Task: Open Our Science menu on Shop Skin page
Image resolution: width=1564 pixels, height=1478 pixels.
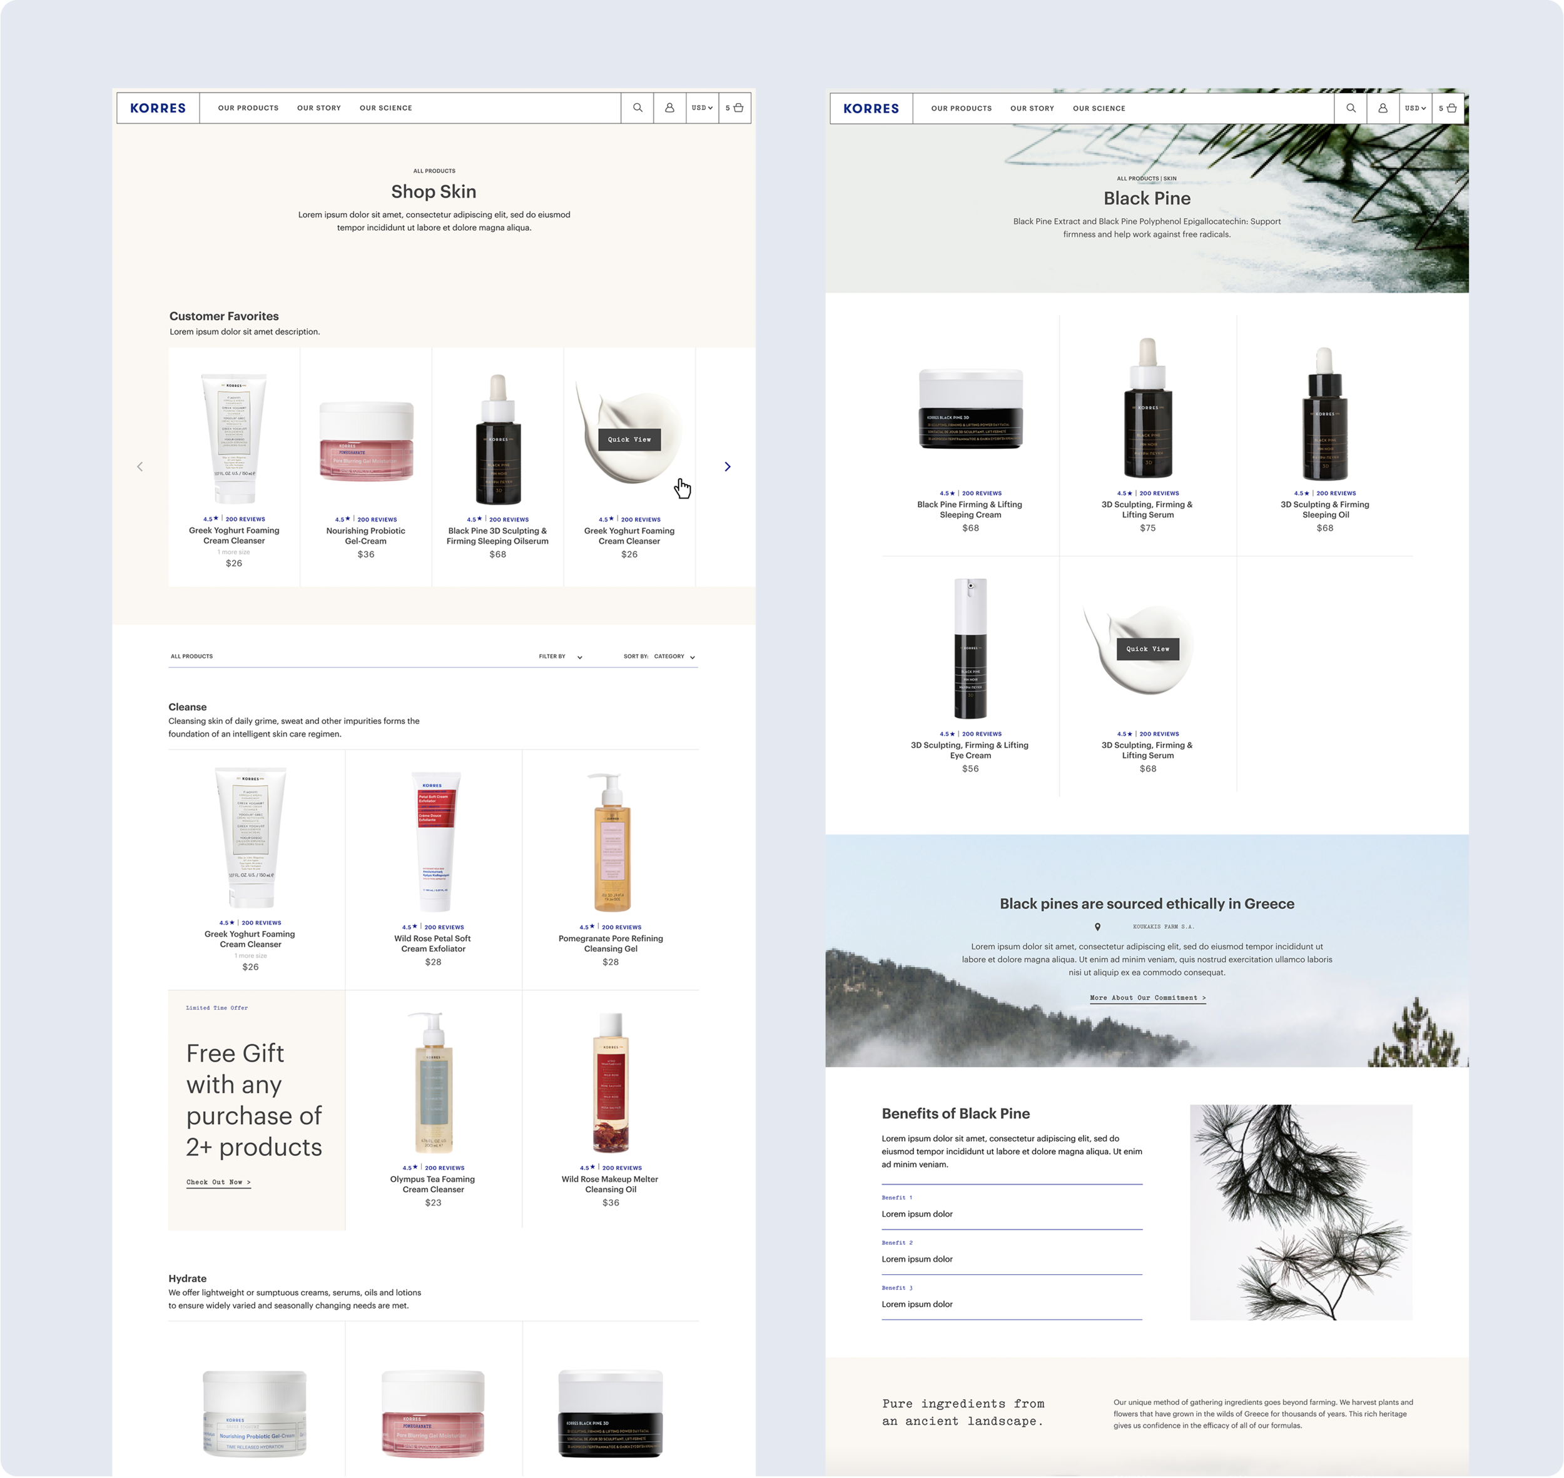Action: tap(385, 108)
